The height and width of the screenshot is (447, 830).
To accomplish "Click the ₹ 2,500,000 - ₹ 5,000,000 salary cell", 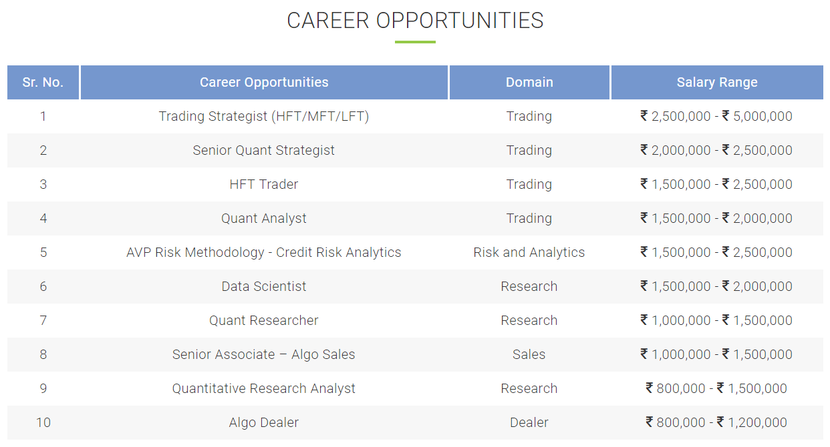I will pyautogui.click(x=716, y=116).
